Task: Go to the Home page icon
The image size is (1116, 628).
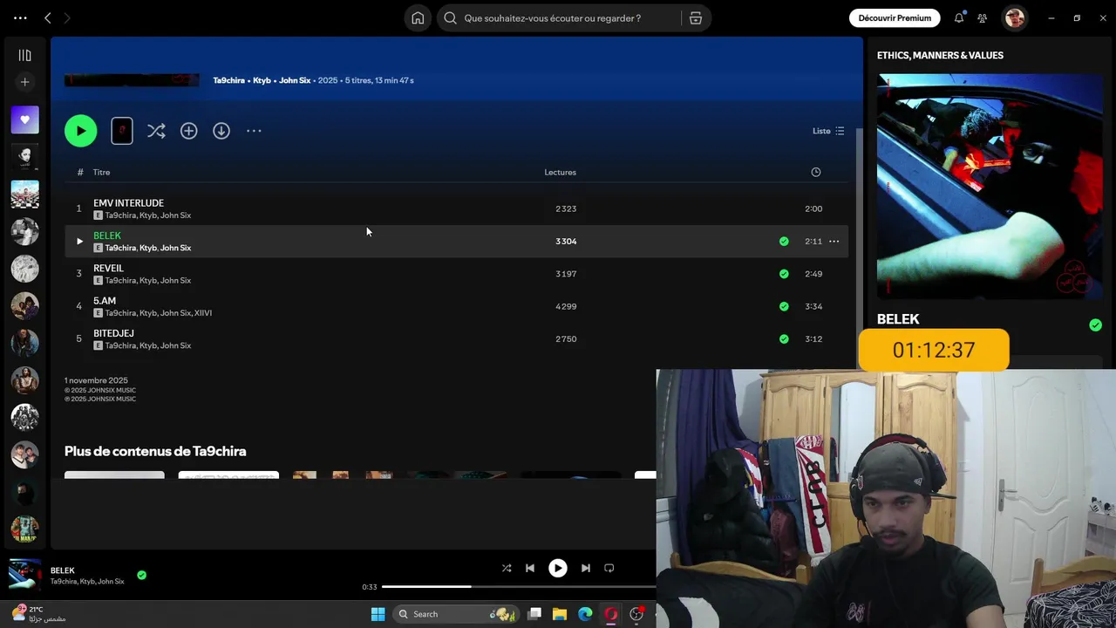Action: pos(418,17)
